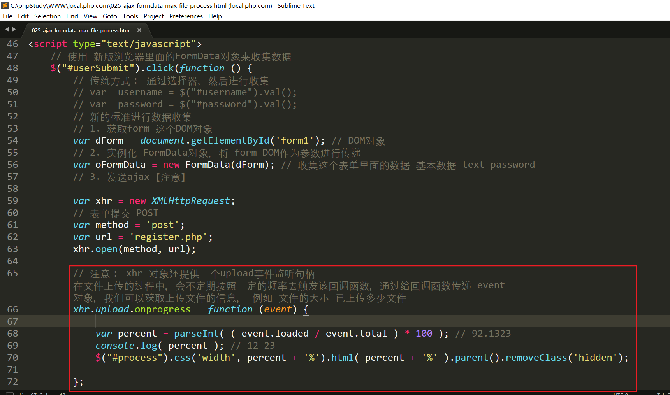Open the Find menu
670x395 pixels.
click(x=72, y=16)
